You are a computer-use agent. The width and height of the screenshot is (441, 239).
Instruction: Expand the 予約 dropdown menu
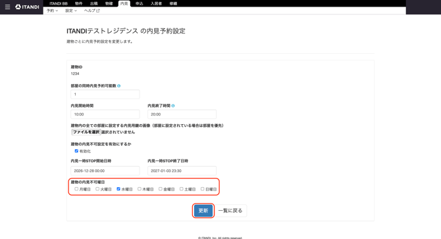(x=52, y=11)
